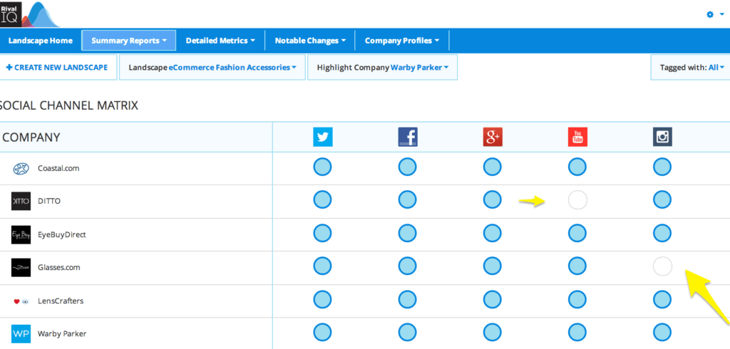Screen dimensions: 730x349
Task: Open the Highlight Company Warby Parker dropdown
Action: click(383, 68)
